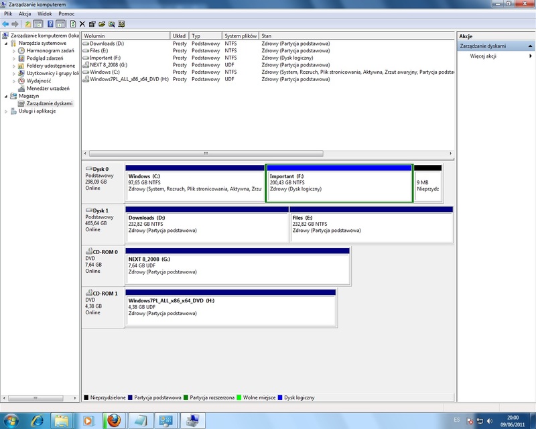Expand the Użytkownicy i grupy lokalne node
Viewport: 536px width, 429px height.
click(14, 74)
